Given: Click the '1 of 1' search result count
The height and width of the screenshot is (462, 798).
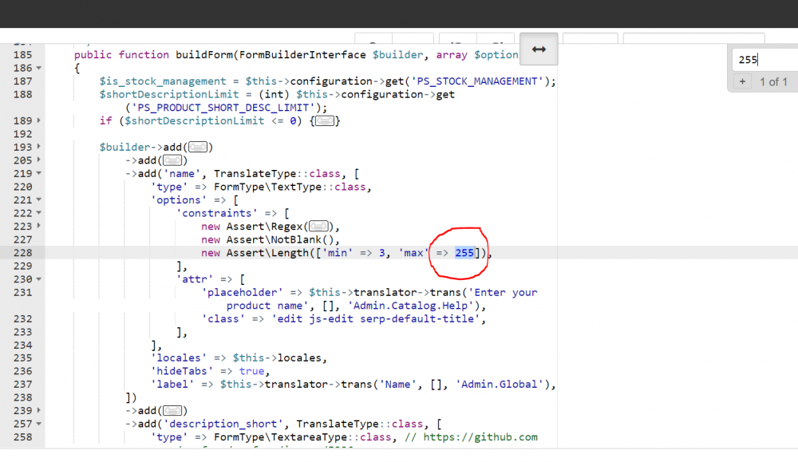Looking at the screenshot, I should 773,82.
